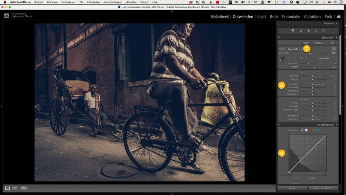The width and height of the screenshot is (346, 195).
Task: Switch to Reference view R|A icon
Action: tap(15, 188)
